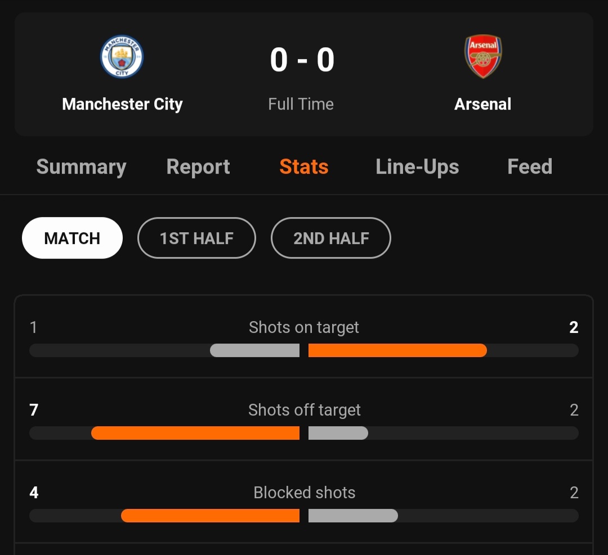Select the Blocked shots label
This screenshot has width=608, height=555.
305,493
